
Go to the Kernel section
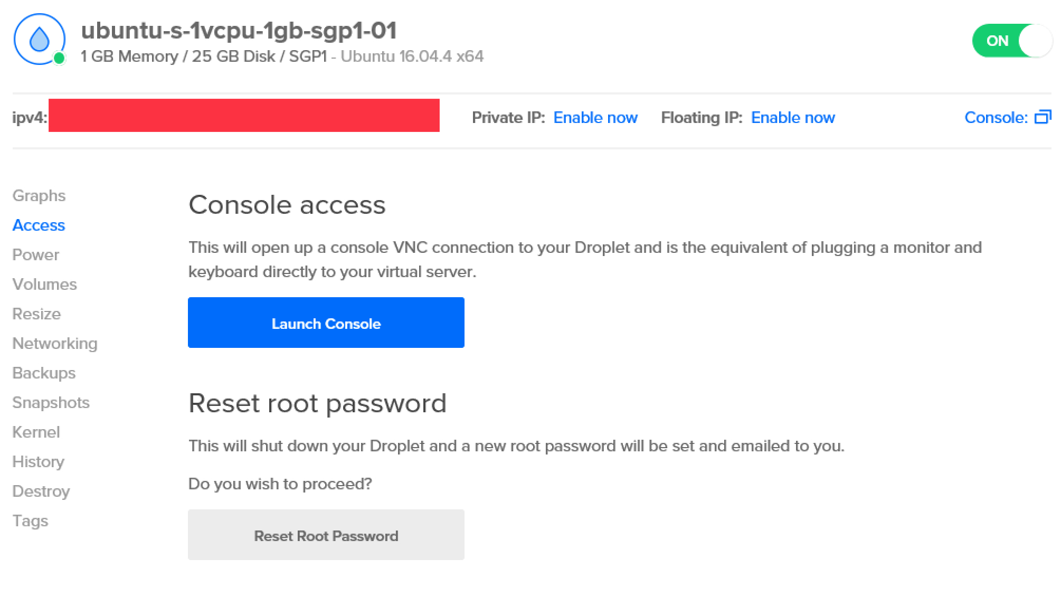[36, 432]
